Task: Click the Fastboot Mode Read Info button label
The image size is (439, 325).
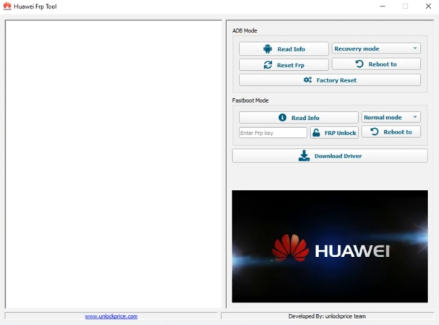Action: coord(305,118)
